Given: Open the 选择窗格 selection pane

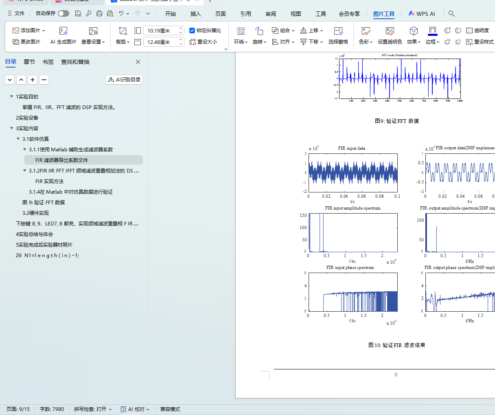Looking at the screenshot, I should pos(338,31).
